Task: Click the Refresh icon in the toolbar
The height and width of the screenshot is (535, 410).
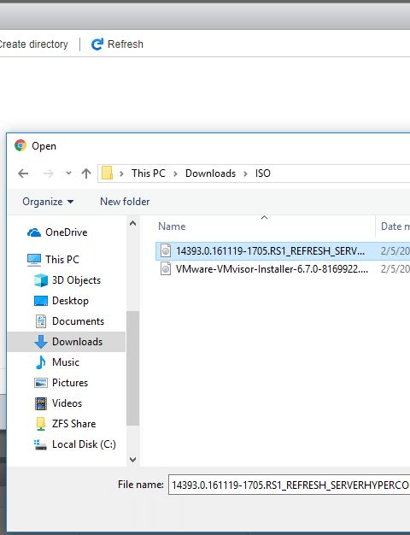Action: [97, 44]
